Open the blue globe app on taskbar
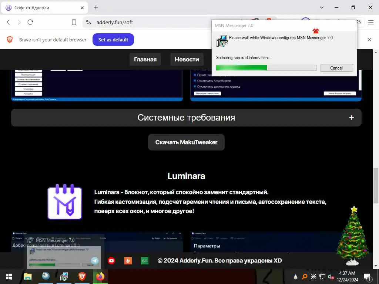The height and width of the screenshot is (284, 379). point(46,276)
